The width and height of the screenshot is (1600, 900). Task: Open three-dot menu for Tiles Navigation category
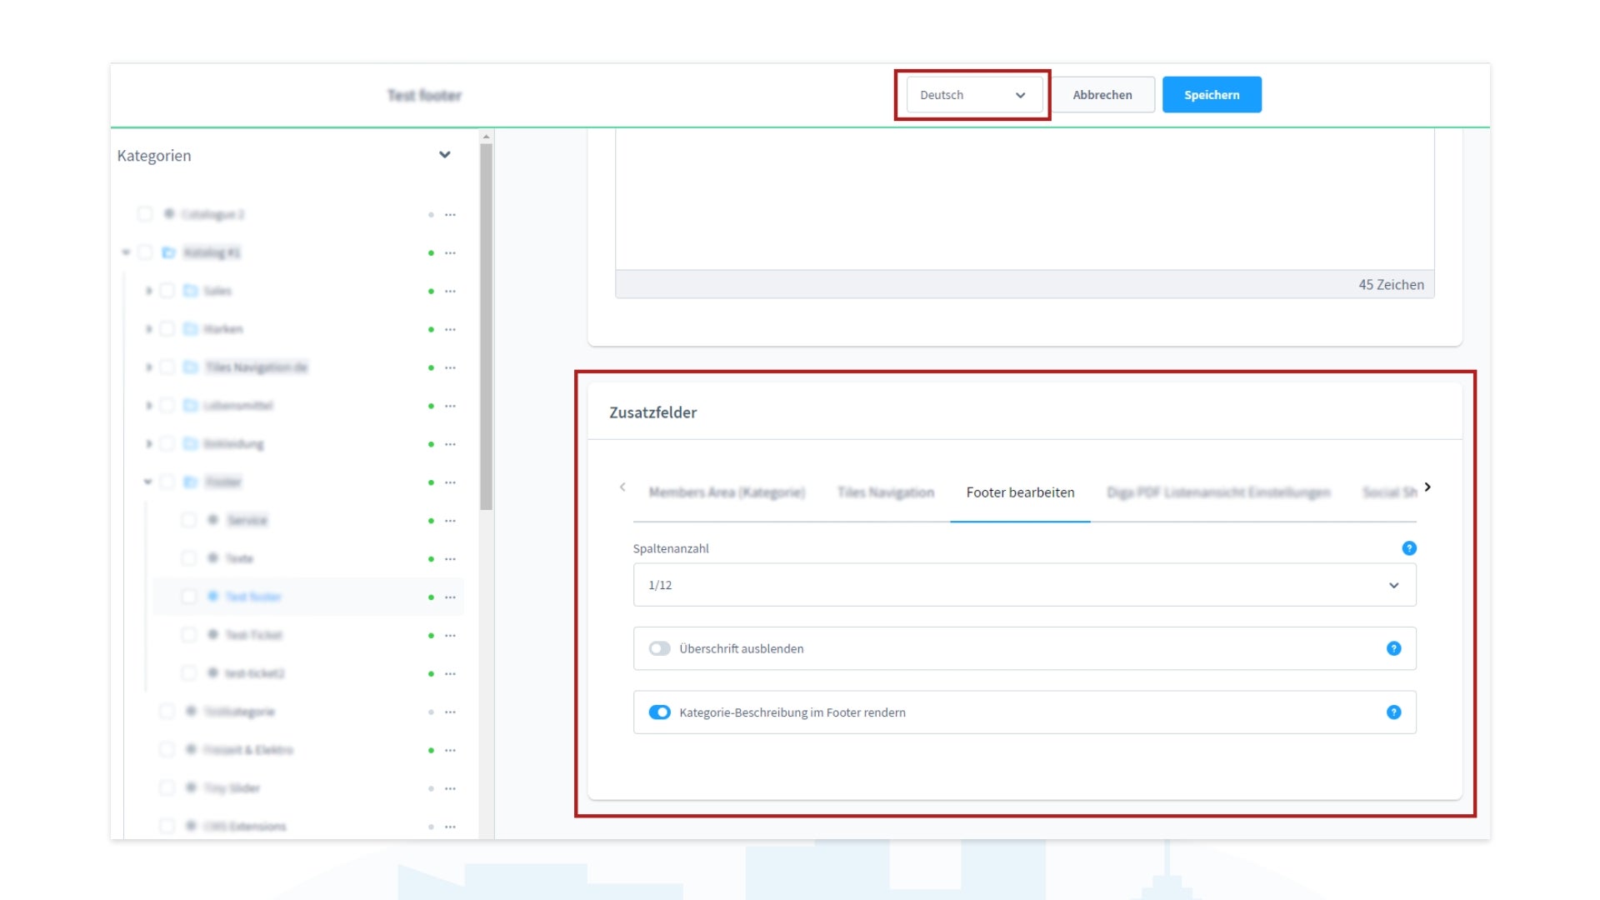(x=450, y=367)
